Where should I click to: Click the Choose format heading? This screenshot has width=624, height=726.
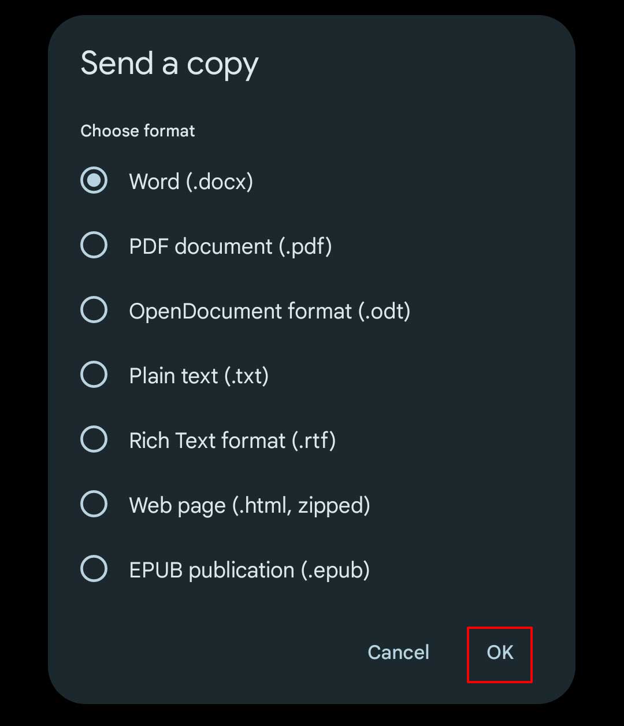(x=138, y=131)
